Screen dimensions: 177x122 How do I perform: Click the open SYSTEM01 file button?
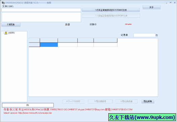click(111, 10)
